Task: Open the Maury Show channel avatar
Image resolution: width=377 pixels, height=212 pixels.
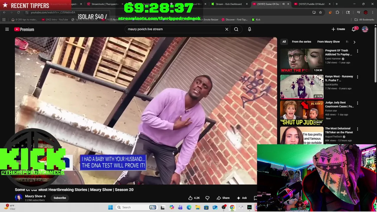Action: (x=19, y=198)
